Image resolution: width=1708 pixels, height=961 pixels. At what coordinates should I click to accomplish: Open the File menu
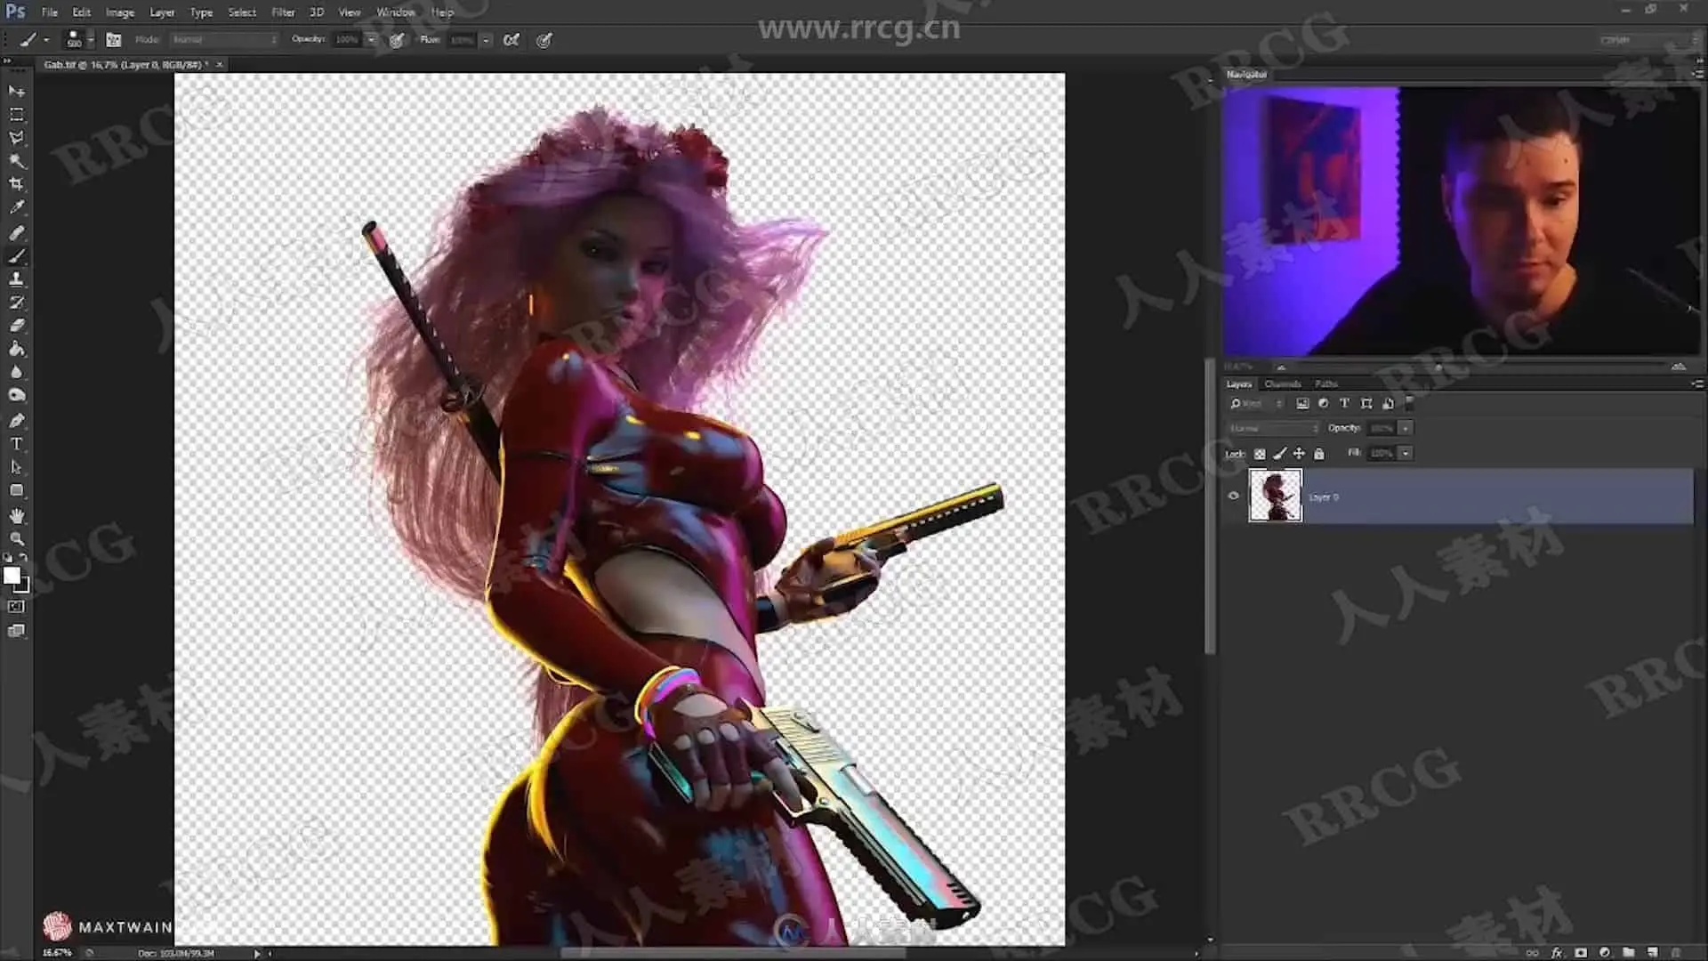tap(49, 12)
